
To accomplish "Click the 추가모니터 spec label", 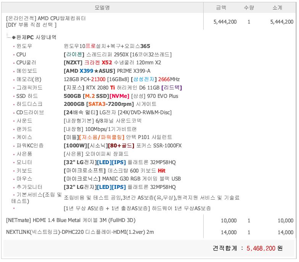I will point(29,187).
